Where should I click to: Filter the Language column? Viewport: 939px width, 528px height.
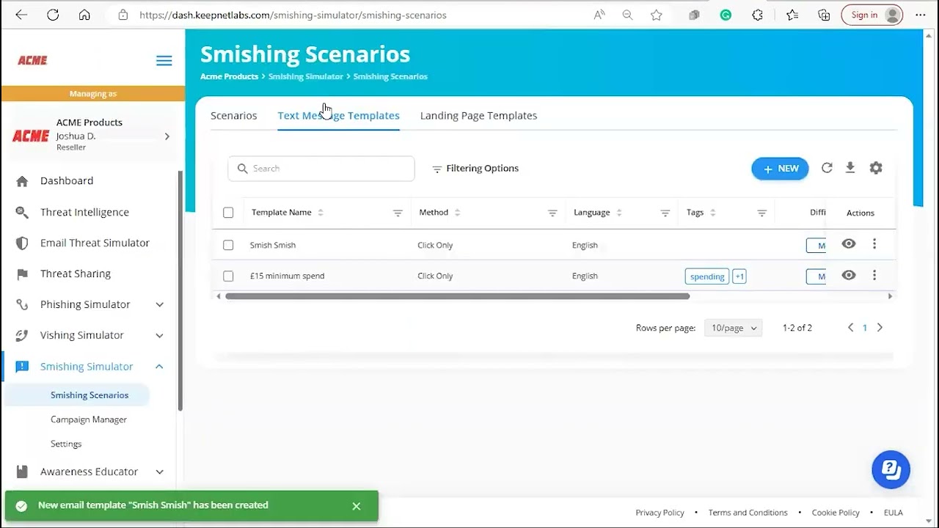click(x=665, y=213)
